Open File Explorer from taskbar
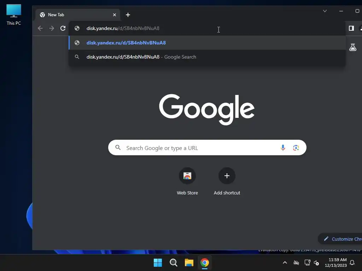The height and width of the screenshot is (271, 362). coord(189,263)
